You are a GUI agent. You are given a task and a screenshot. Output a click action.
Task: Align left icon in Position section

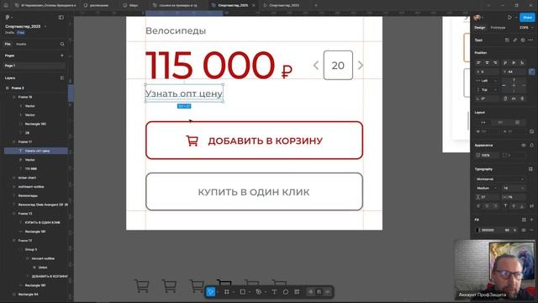478,63
